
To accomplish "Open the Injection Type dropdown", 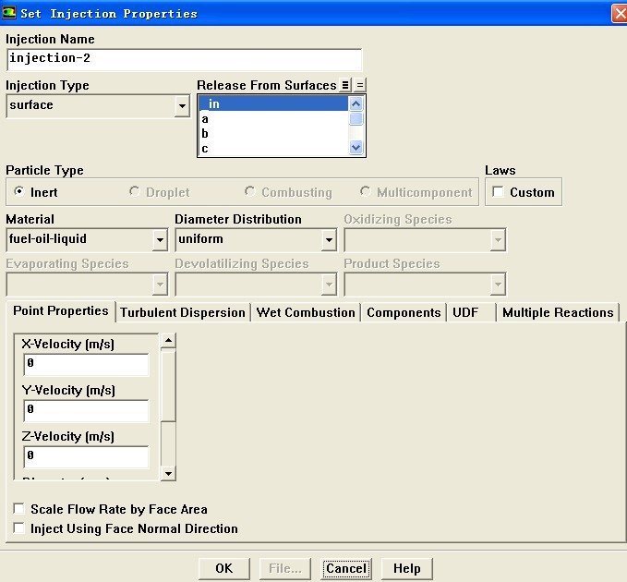I will [182, 106].
